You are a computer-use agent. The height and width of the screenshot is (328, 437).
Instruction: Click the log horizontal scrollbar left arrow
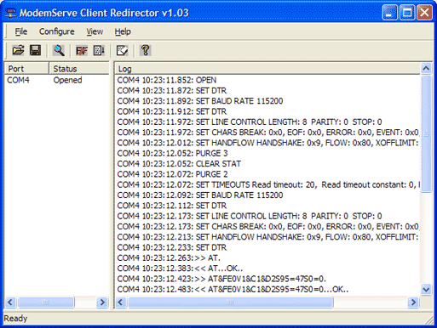[x=121, y=303]
